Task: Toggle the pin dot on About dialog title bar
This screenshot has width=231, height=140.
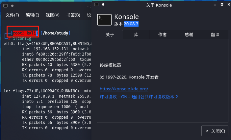Action: coord(102,5)
